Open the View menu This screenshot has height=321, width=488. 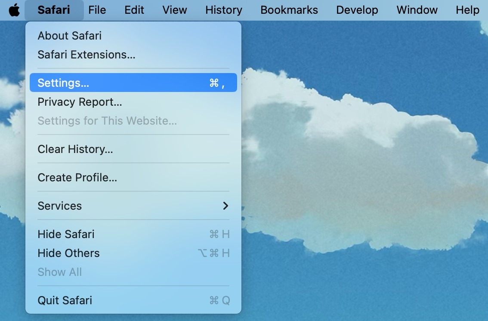[175, 10]
